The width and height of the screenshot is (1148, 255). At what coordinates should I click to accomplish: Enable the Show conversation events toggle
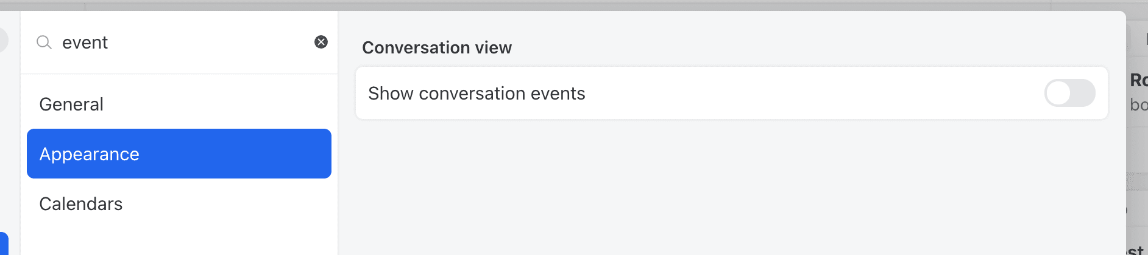coord(1069,93)
